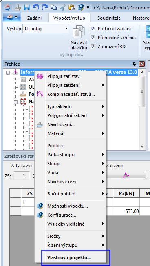Select Vlastnosti projektu... menu item
The width and height of the screenshot is (150, 266).
pos(71,257)
